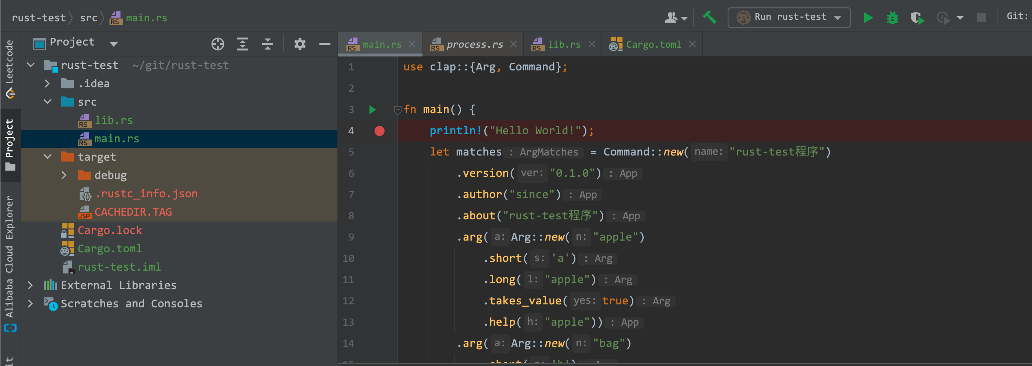Open the Profiler run icon
The image size is (1032, 366).
944,18
